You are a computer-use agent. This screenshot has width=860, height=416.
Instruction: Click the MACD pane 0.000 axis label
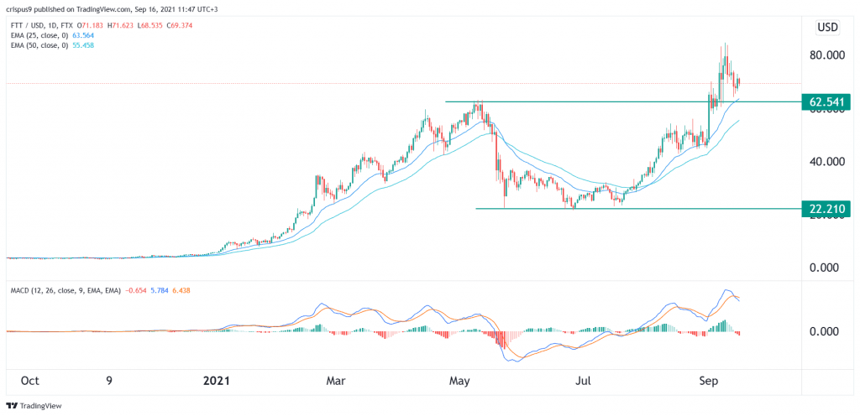(x=826, y=331)
